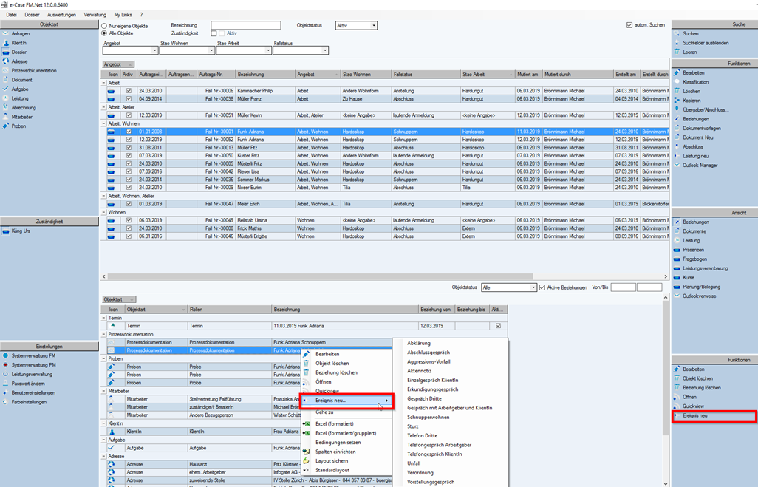Click Outlook Manager function
This screenshot has width=758, height=487.
[x=700, y=165]
